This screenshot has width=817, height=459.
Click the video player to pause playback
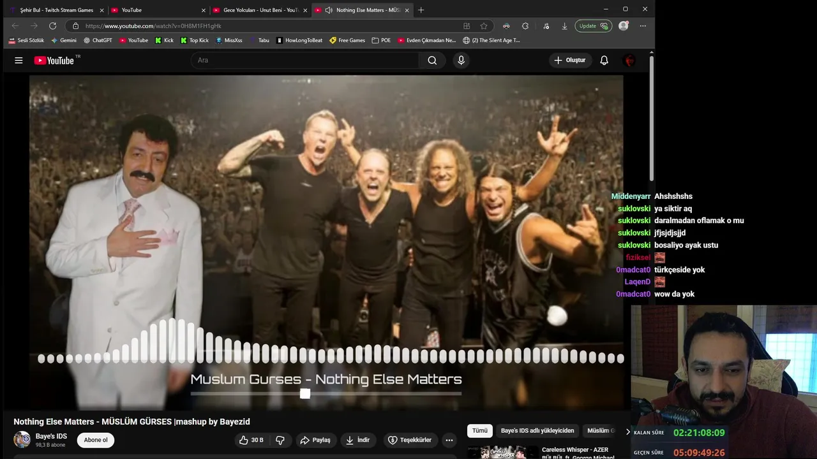point(326,242)
